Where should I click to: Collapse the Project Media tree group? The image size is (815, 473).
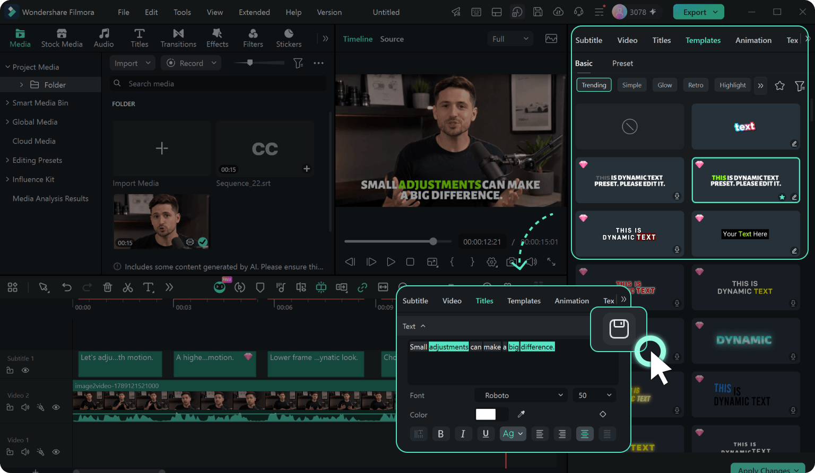pyautogui.click(x=7, y=67)
